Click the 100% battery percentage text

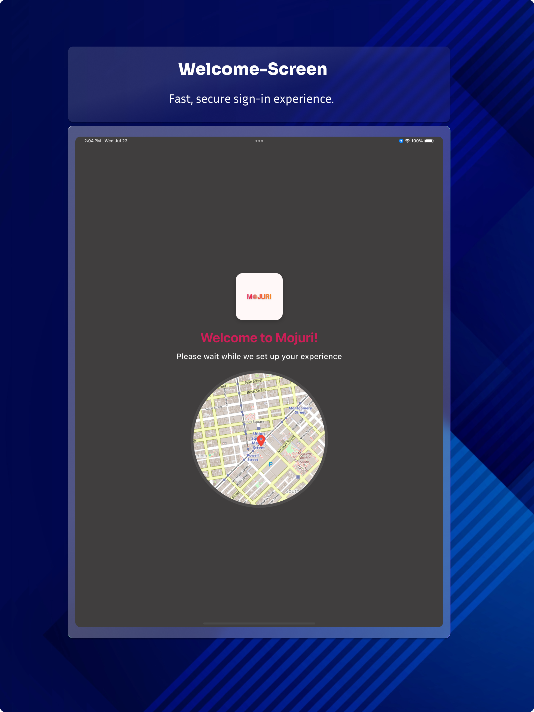click(417, 141)
